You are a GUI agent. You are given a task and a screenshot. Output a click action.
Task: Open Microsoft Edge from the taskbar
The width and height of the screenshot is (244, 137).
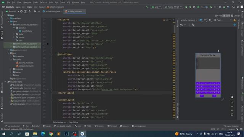(x=43, y=134)
